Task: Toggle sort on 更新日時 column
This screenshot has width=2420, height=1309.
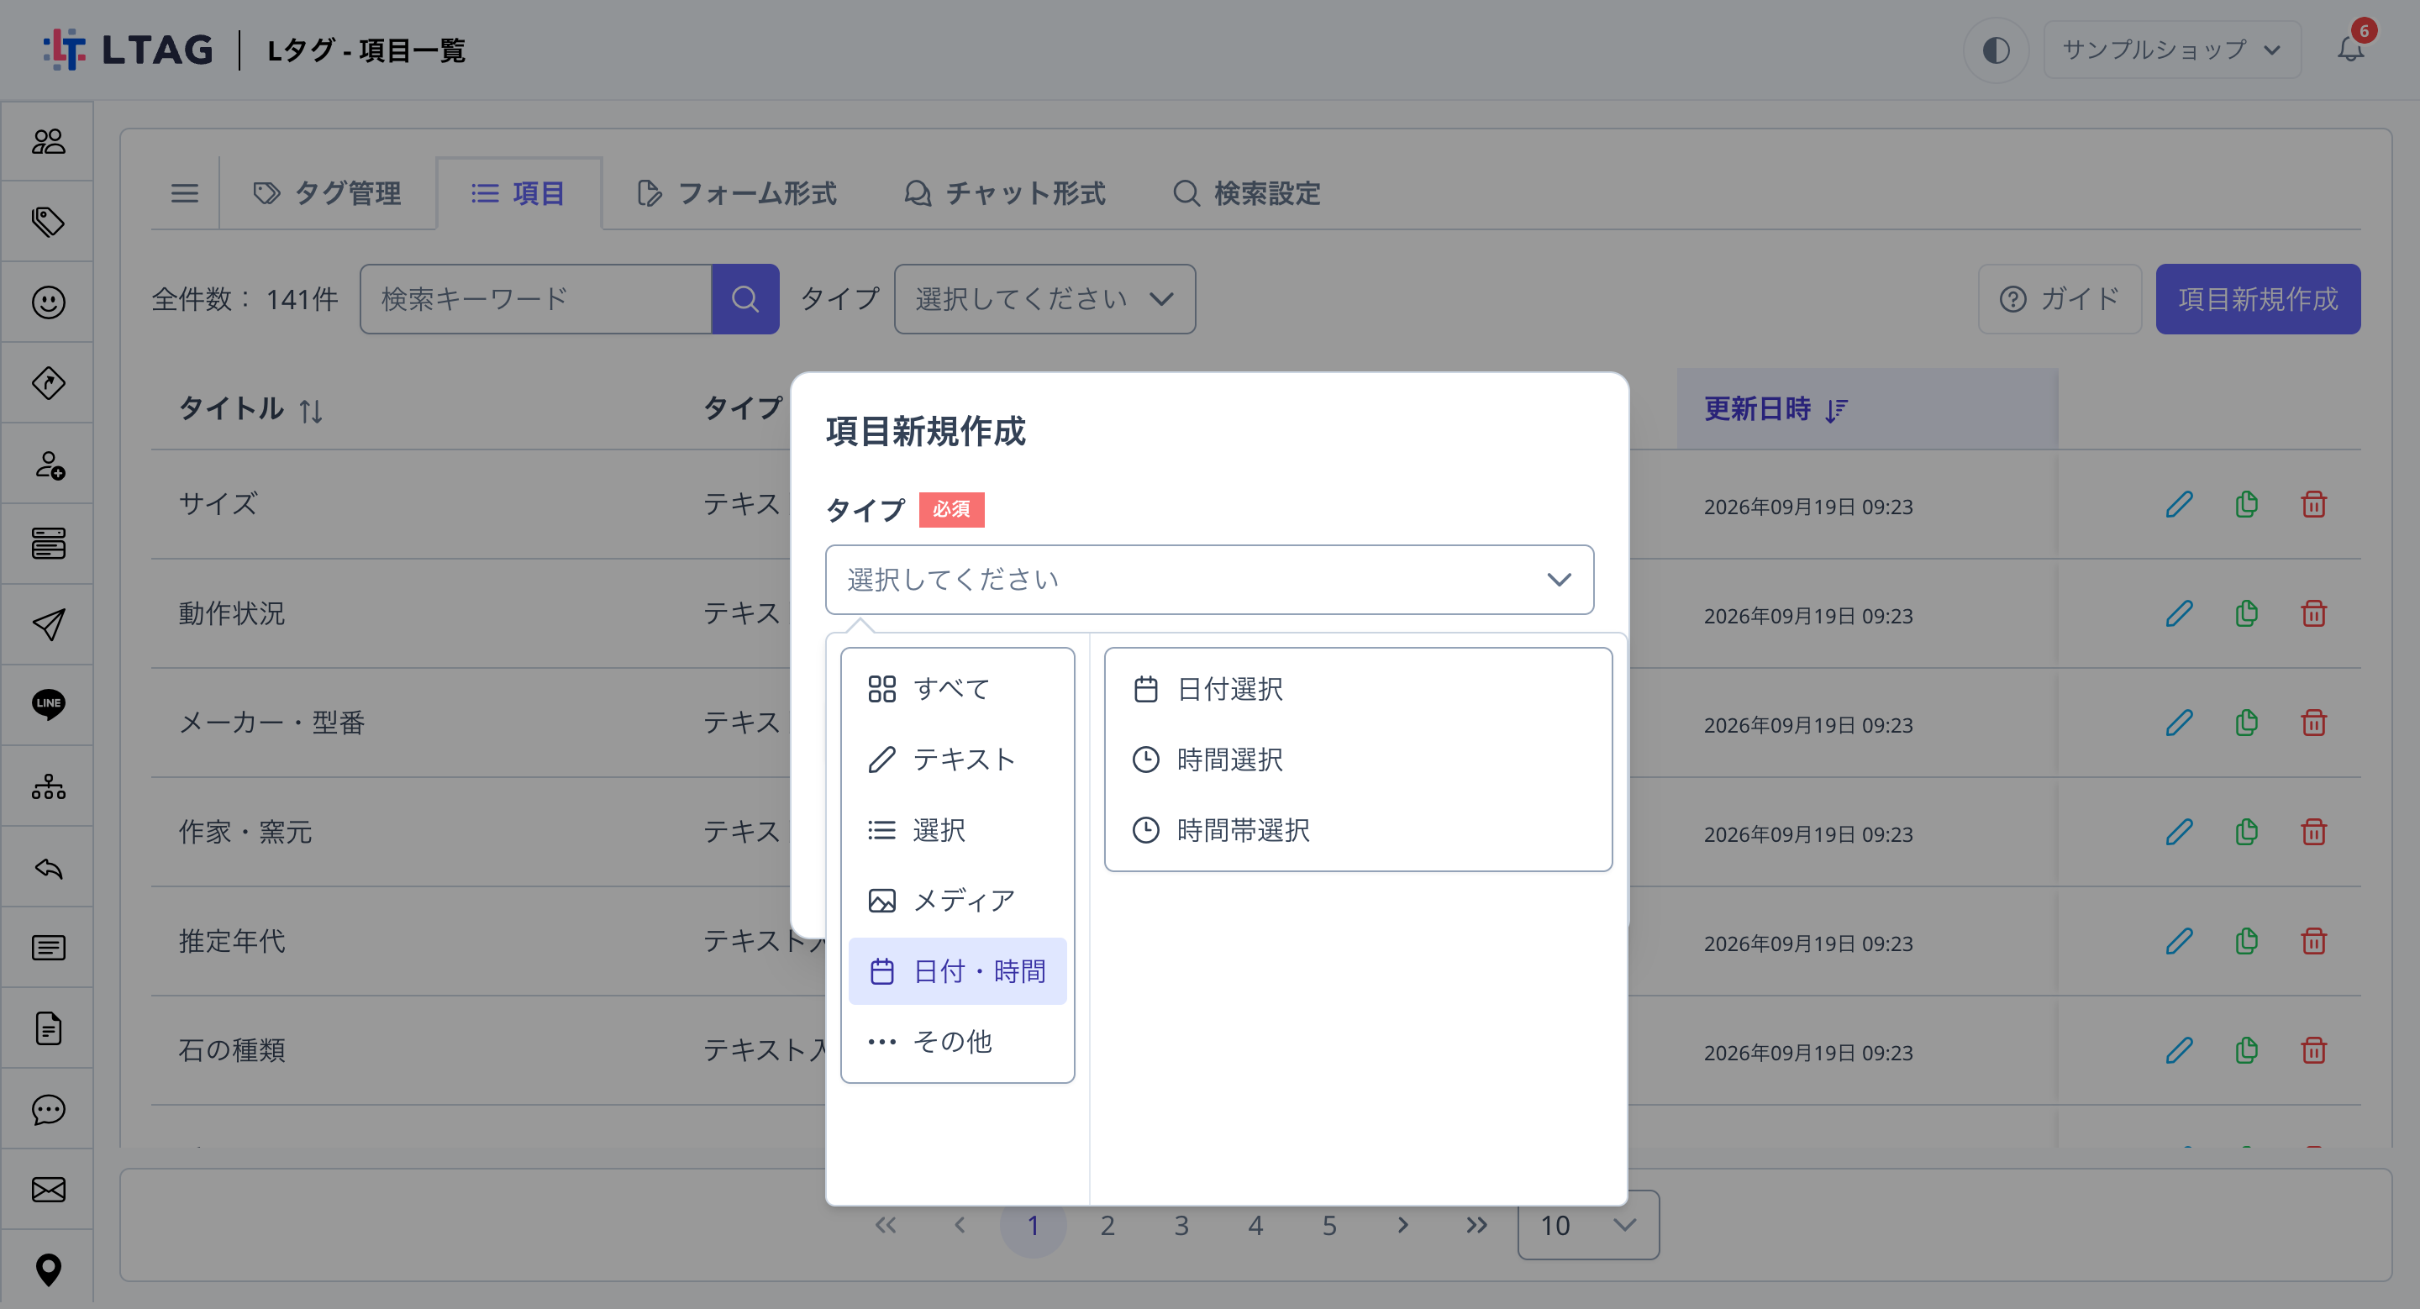Action: [x=1776, y=408]
